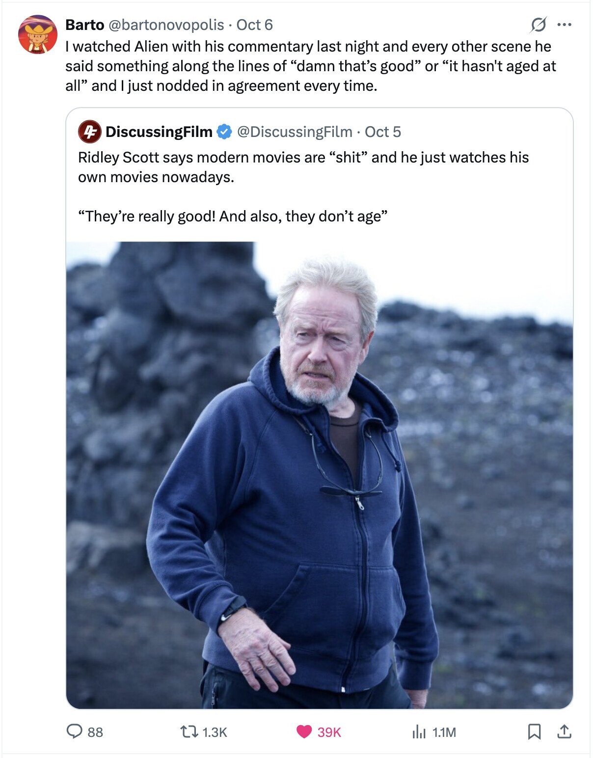Click Barto's post text about Alien commentary
This screenshot has height=758, width=594.
coord(310,66)
